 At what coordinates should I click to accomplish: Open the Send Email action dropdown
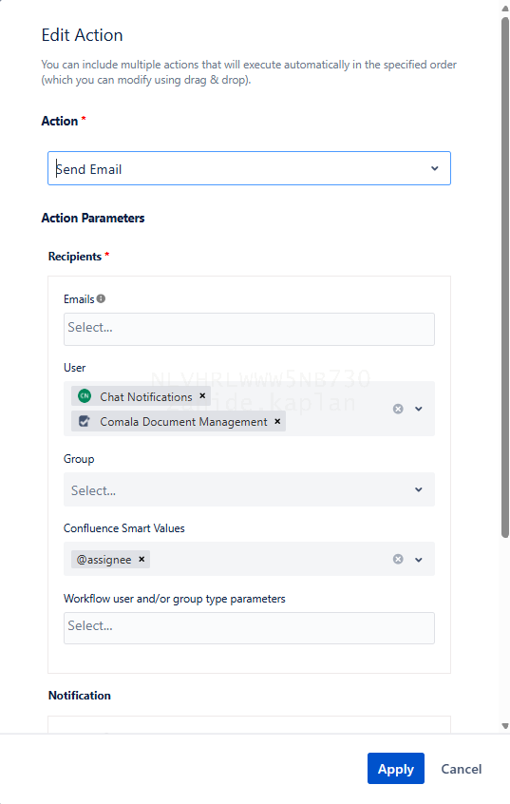coord(249,168)
